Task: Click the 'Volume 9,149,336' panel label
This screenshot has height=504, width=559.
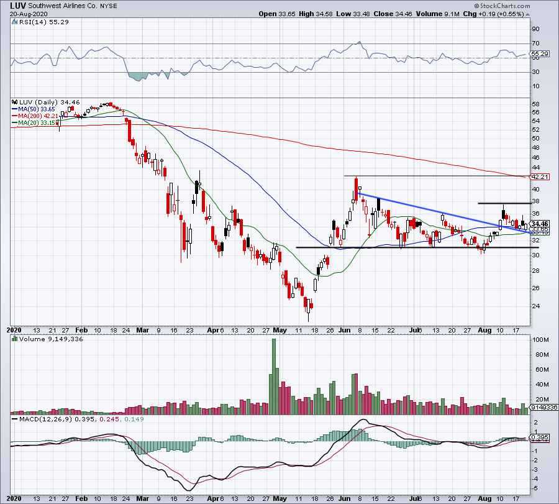Action: point(51,339)
